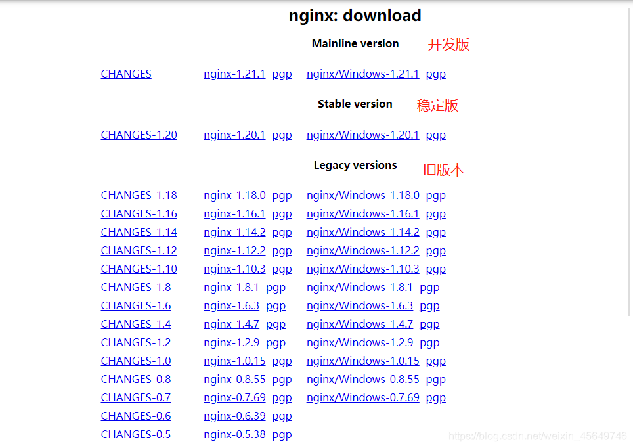The width and height of the screenshot is (633, 448).
Task: Download nginx-1.16.1
Action: pyautogui.click(x=234, y=213)
